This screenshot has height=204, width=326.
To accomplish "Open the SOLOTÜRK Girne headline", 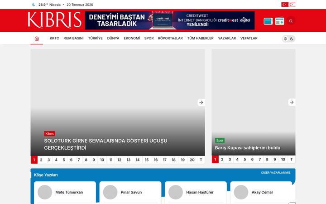I will (x=105, y=144).
